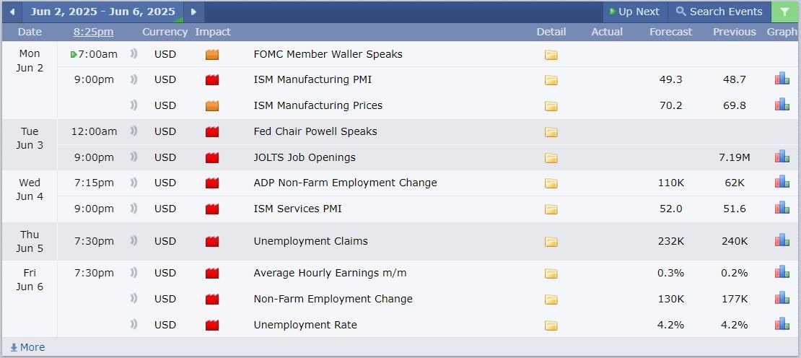Screen dimensions: 801x358
Task: Toggle alert for Fed Chair Powell Speaks
Action: click(x=133, y=131)
